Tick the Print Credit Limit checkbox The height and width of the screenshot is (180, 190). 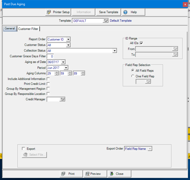[x=48, y=84]
